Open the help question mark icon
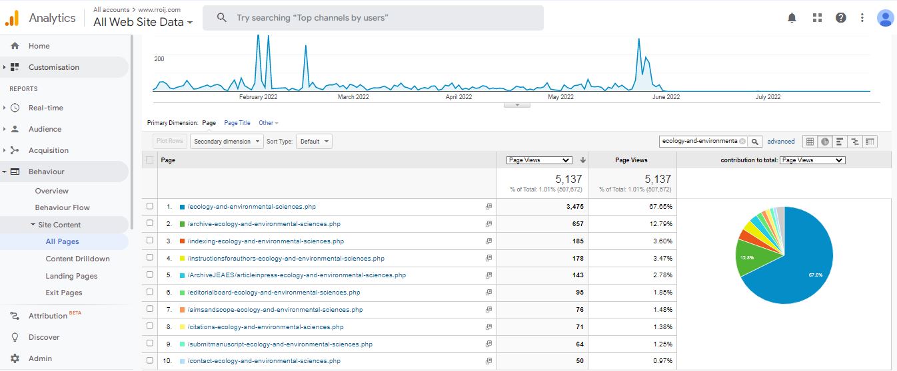 840,18
